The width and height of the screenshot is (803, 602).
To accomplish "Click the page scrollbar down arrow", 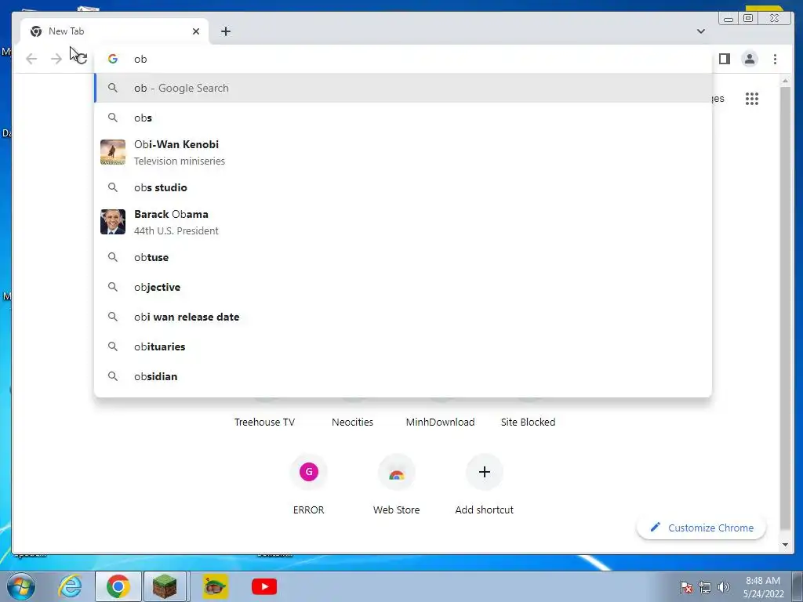I will [785, 546].
